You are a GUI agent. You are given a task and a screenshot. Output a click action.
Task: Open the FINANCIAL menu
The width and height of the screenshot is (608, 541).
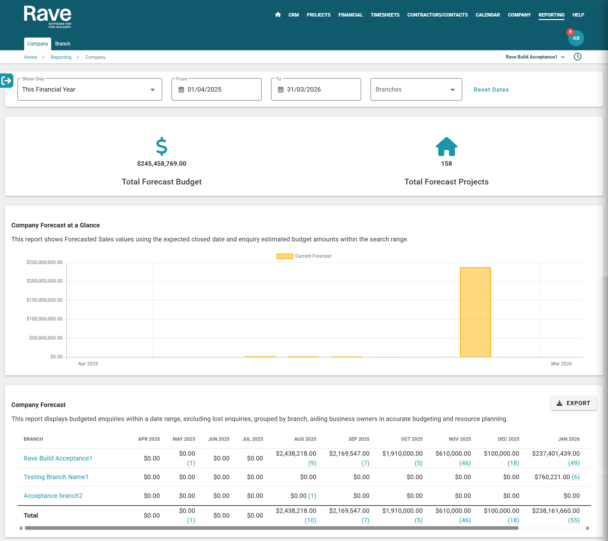pyautogui.click(x=350, y=15)
